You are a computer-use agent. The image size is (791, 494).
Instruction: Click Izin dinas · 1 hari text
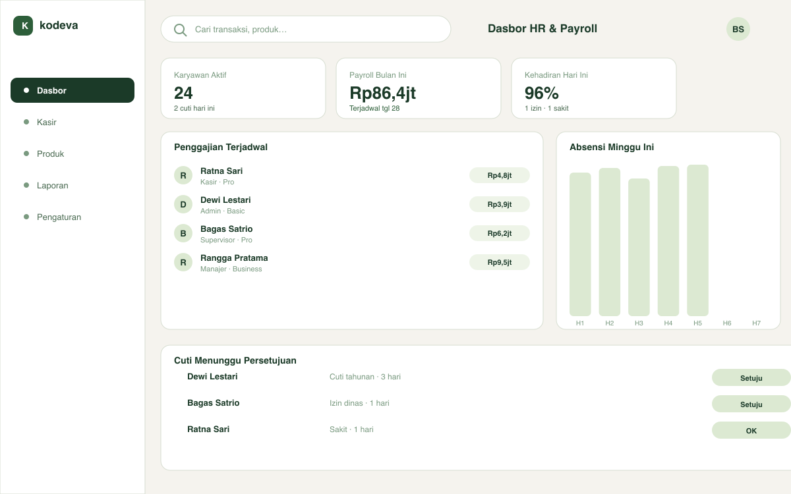(359, 403)
